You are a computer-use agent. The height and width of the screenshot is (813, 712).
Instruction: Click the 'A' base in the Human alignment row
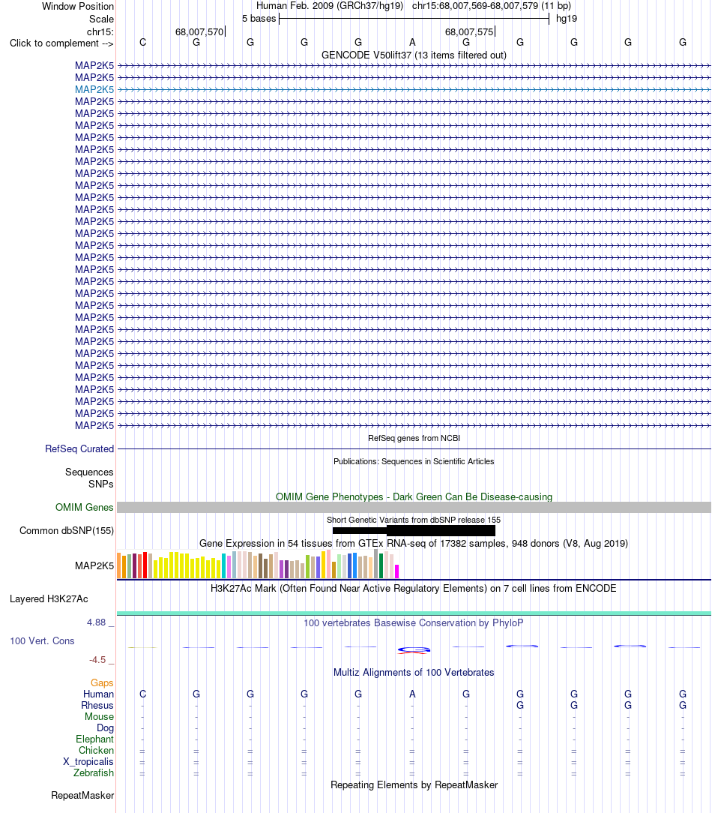tap(412, 694)
